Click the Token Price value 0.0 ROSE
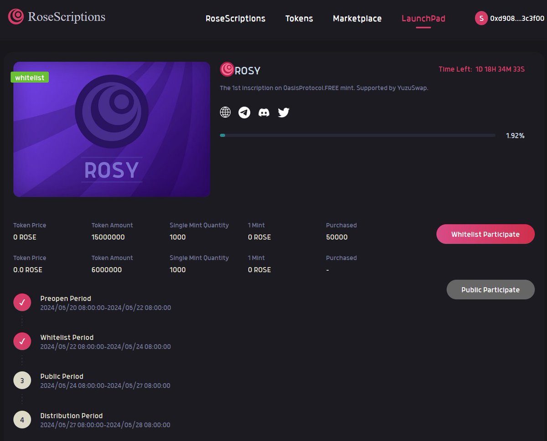 pyautogui.click(x=28, y=270)
